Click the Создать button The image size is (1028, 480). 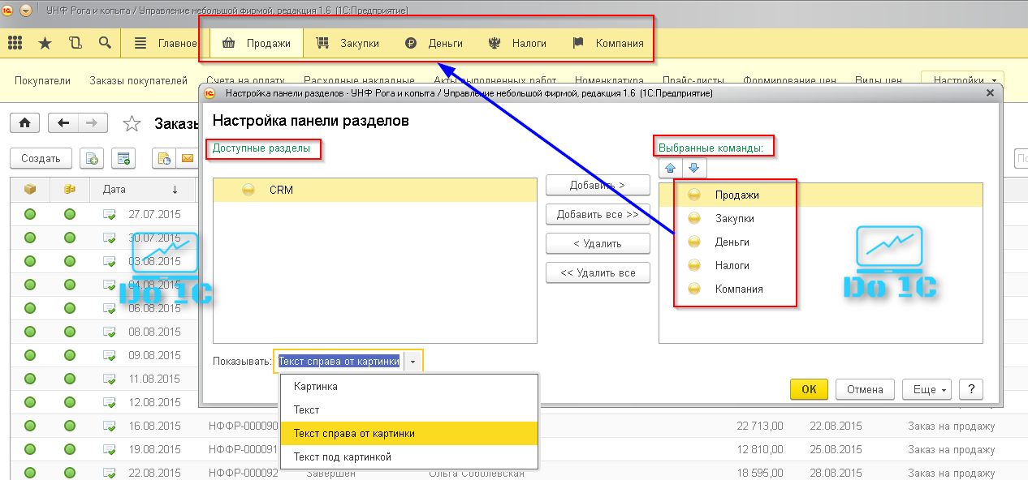[x=41, y=158]
